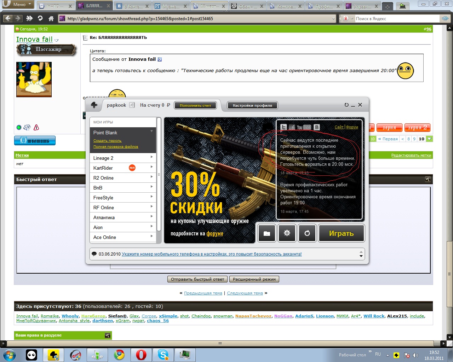Open the VKontakte icon in launcher news
453x362 pixels.
click(317, 127)
